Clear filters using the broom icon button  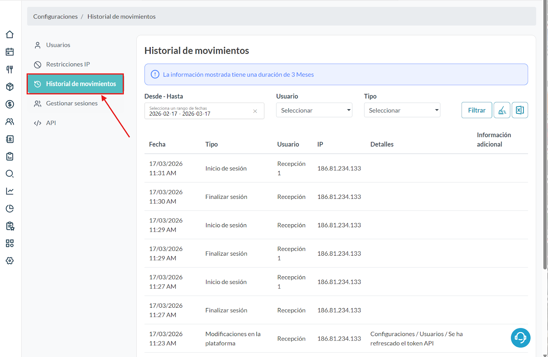502,110
